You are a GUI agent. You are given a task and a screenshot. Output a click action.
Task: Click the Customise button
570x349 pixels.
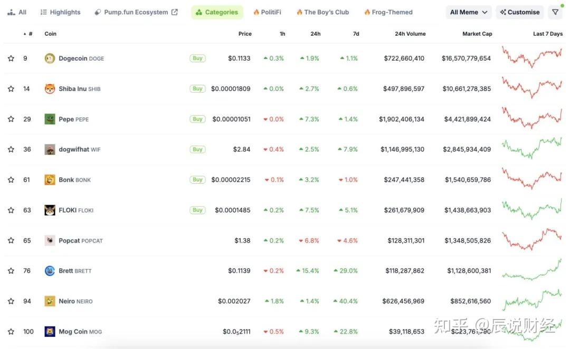520,12
